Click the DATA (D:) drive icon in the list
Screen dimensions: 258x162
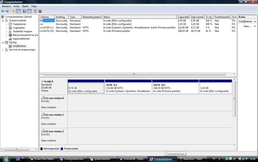click(41, 31)
